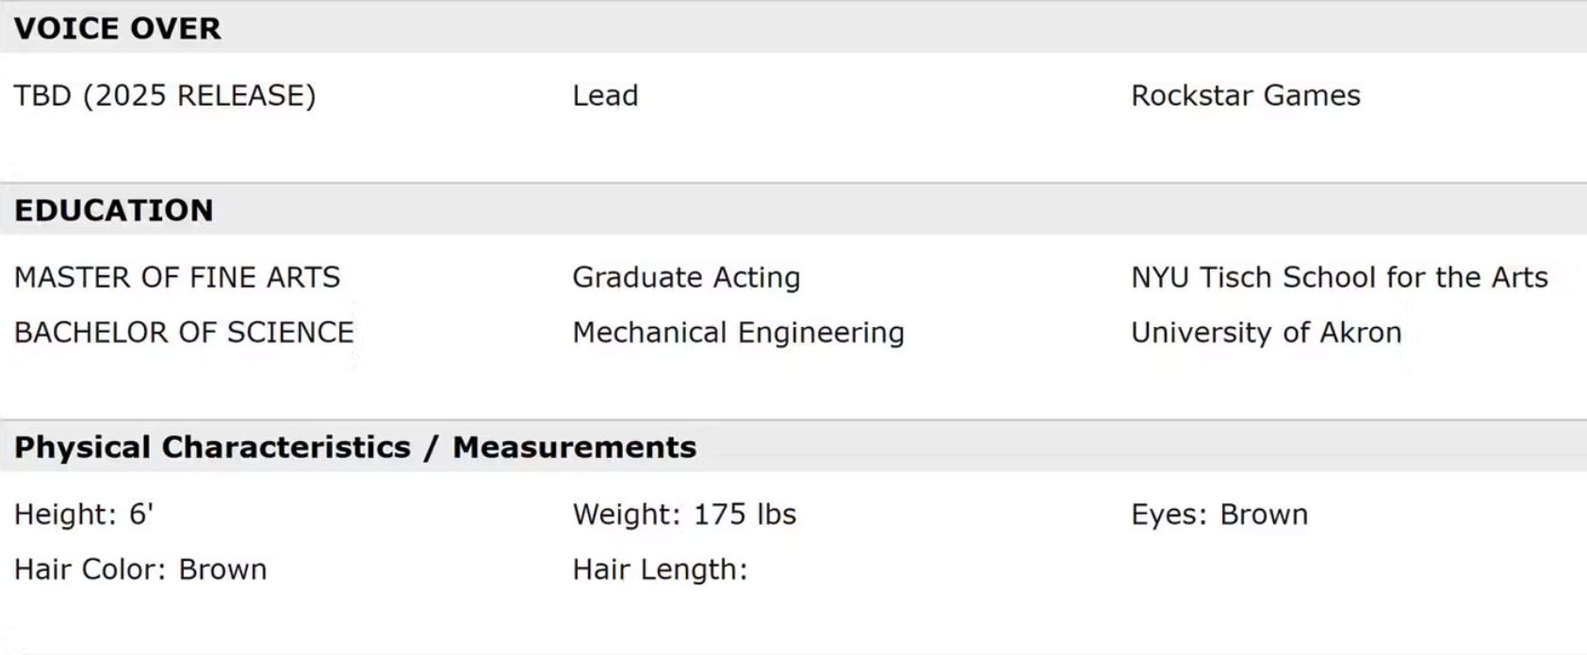Select MASTER OF FINE ARTS degree text
Image resolution: width=1587 pixels, height=655 pixels.
pos(177,277)
